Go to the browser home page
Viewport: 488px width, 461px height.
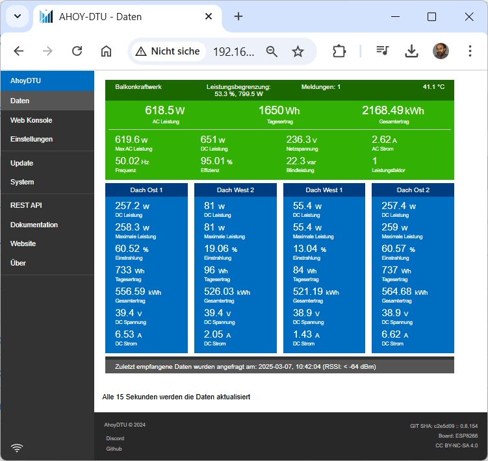click(106, 51)
